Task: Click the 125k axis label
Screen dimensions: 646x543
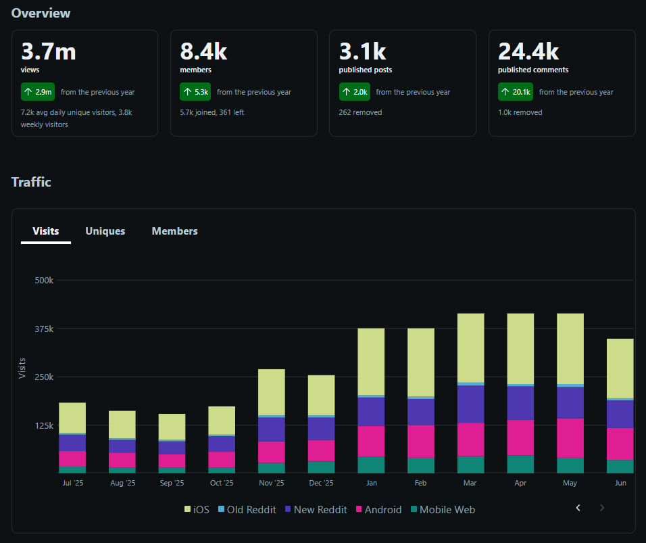Action: coord(44,425)
